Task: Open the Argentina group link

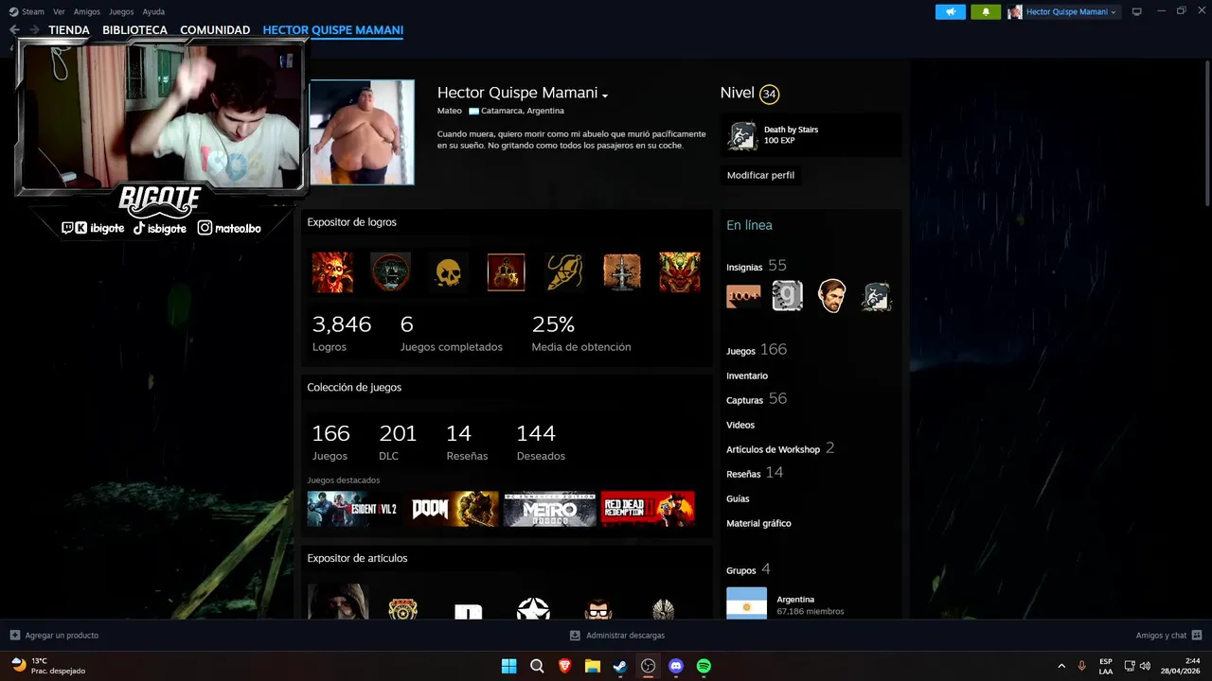Action: [795, 599]
